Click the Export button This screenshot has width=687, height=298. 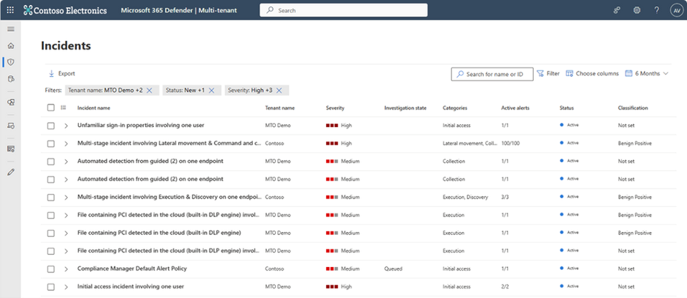pyautogui.click(x=61, y=74)
